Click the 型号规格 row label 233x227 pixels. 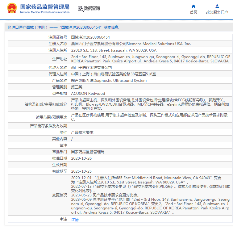coord(60,93)
